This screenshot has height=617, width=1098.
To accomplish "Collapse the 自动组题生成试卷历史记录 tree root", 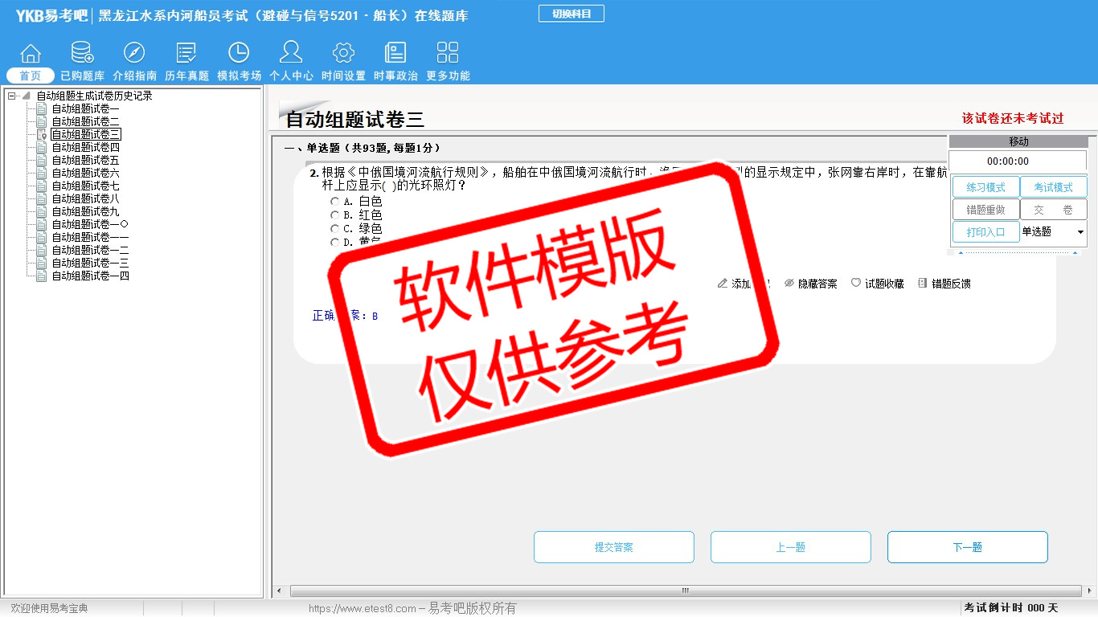I will 12,96.
